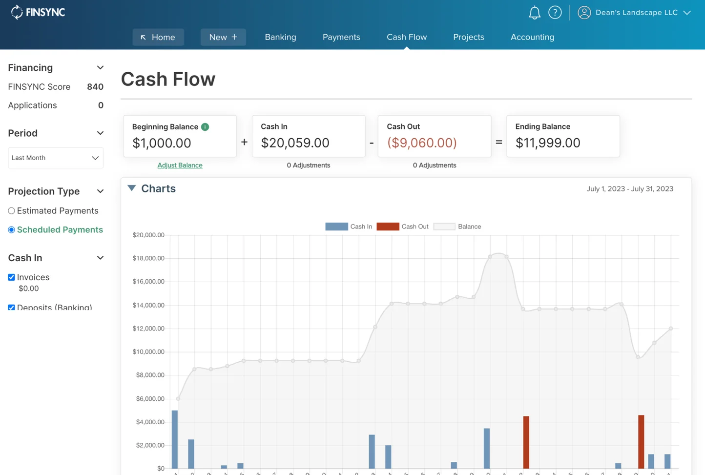Screen dimensions: 705x475
Task: Click the Cash In $20,059.00 card
Action: click(309, 136)
